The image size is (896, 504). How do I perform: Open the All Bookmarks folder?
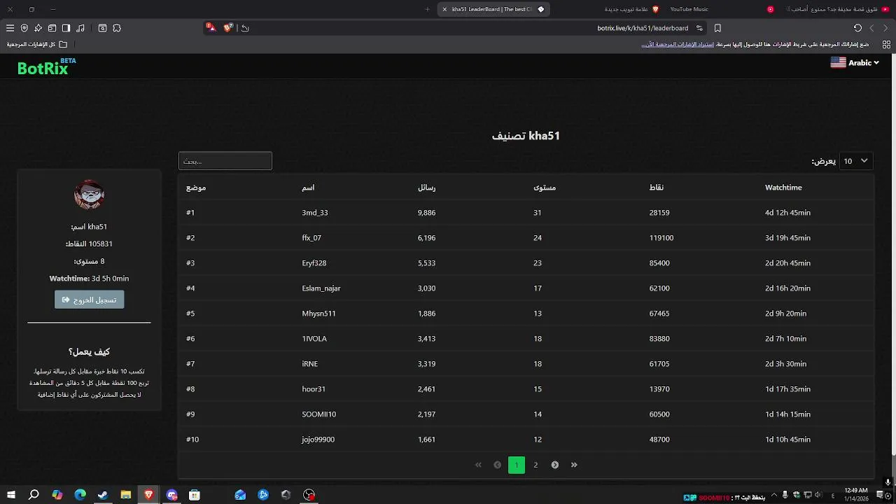(38, 44)
